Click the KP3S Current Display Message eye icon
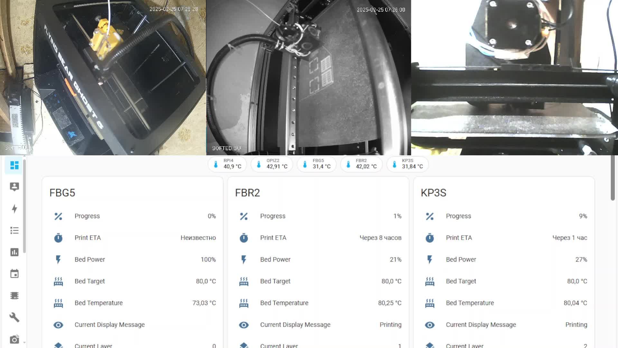Screen dimensions: 618x348 pyautogui.click(x=430, y=325)
